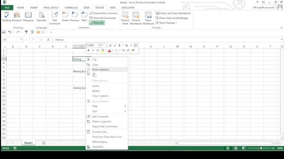
Task: Switch to Normal view in status bar
Action: click(x=228, y=148)
